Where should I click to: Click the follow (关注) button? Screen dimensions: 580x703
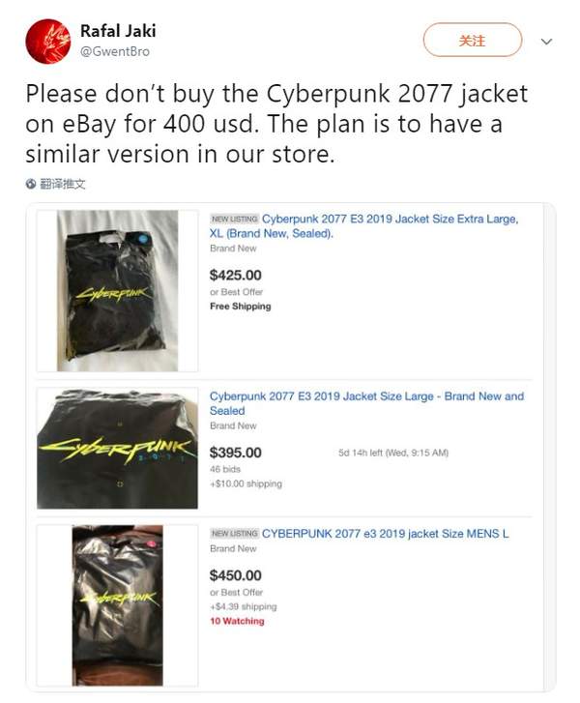pos(472,41)
